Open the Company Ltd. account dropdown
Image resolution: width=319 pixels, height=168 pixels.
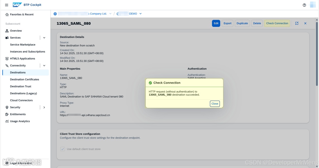(110, 14)
